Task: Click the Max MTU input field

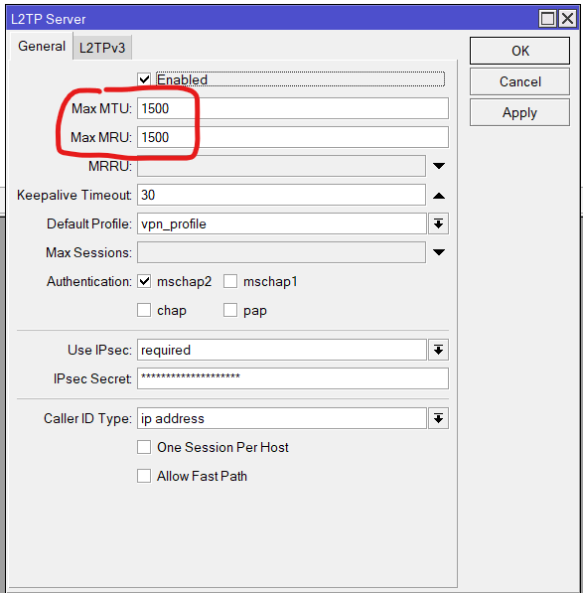Action: [293, 108]
